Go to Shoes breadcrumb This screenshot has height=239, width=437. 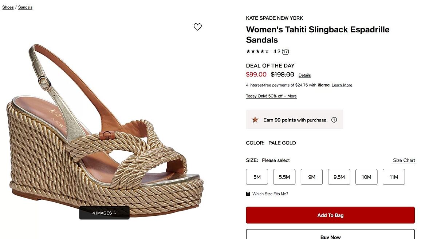(8, 7)
